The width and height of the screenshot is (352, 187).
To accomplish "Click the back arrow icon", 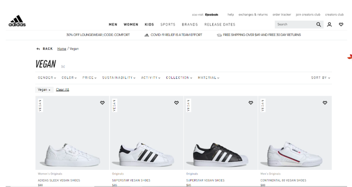I will (38, 49).
